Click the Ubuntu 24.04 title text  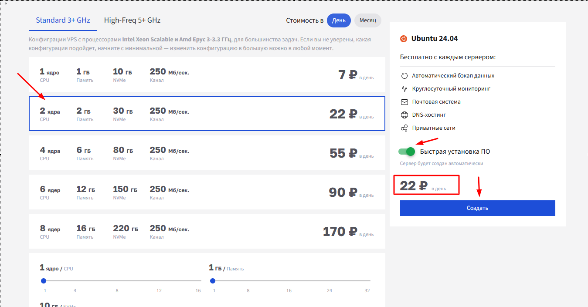(x=435, y=38)
